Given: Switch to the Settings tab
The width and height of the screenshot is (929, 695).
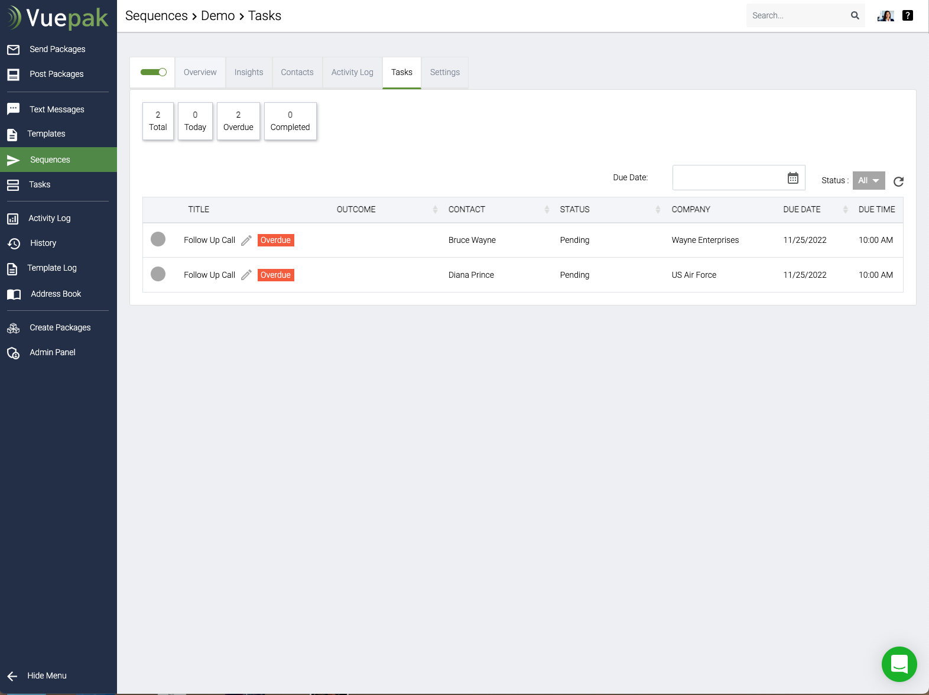Looking at the screenshot, I should point(444,72).
